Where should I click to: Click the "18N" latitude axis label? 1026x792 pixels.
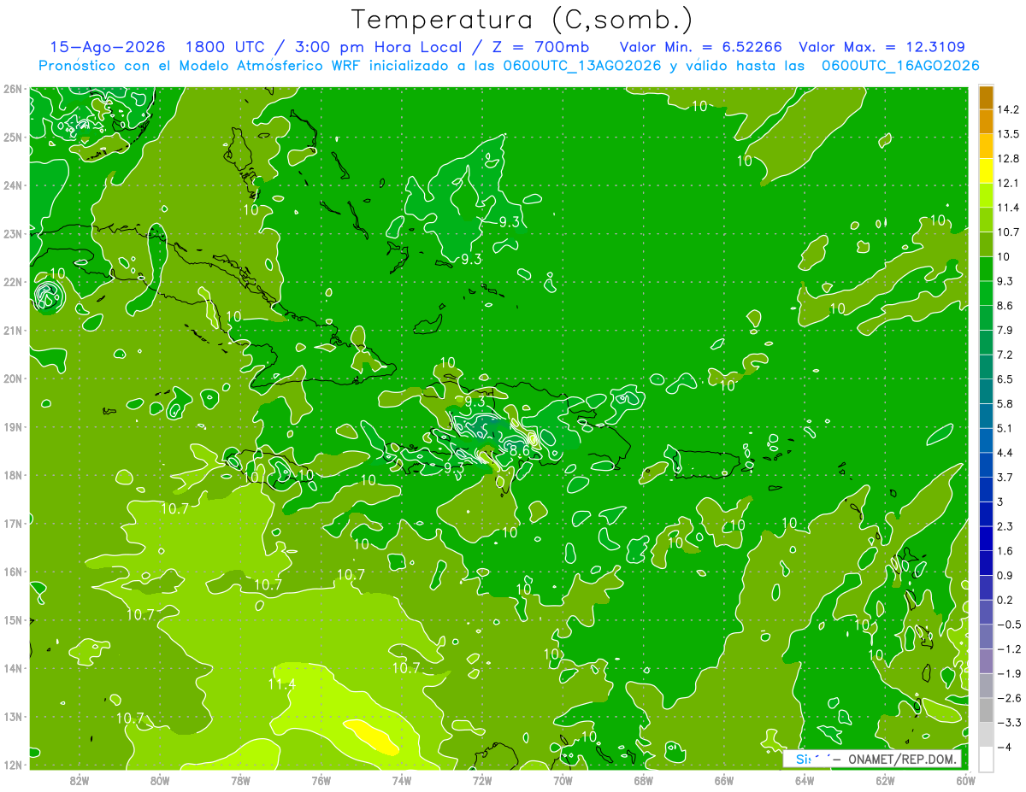pos(13,475)
